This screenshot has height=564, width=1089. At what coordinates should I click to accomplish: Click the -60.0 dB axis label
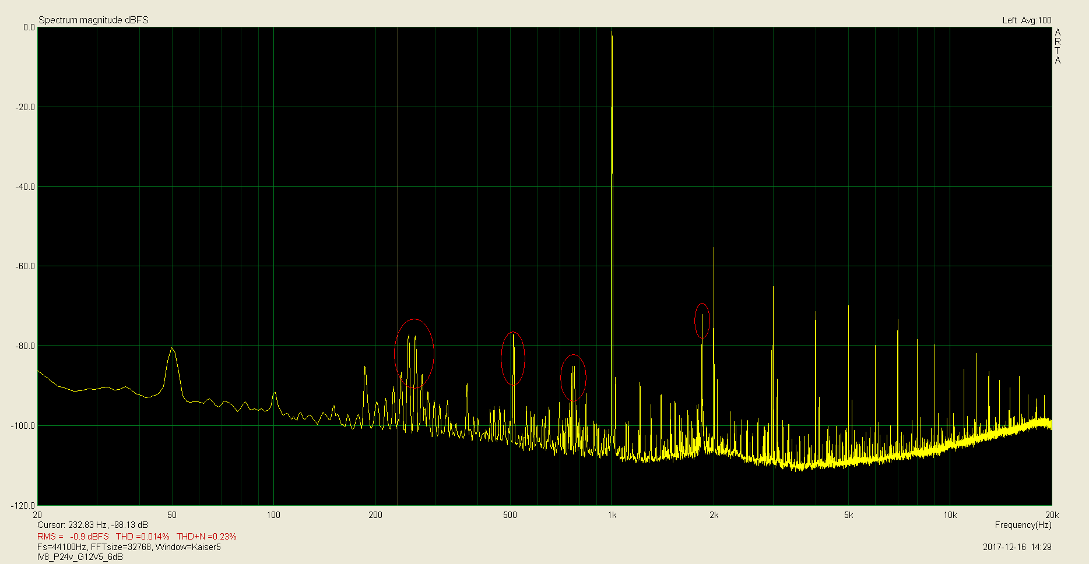coord(26,266)
